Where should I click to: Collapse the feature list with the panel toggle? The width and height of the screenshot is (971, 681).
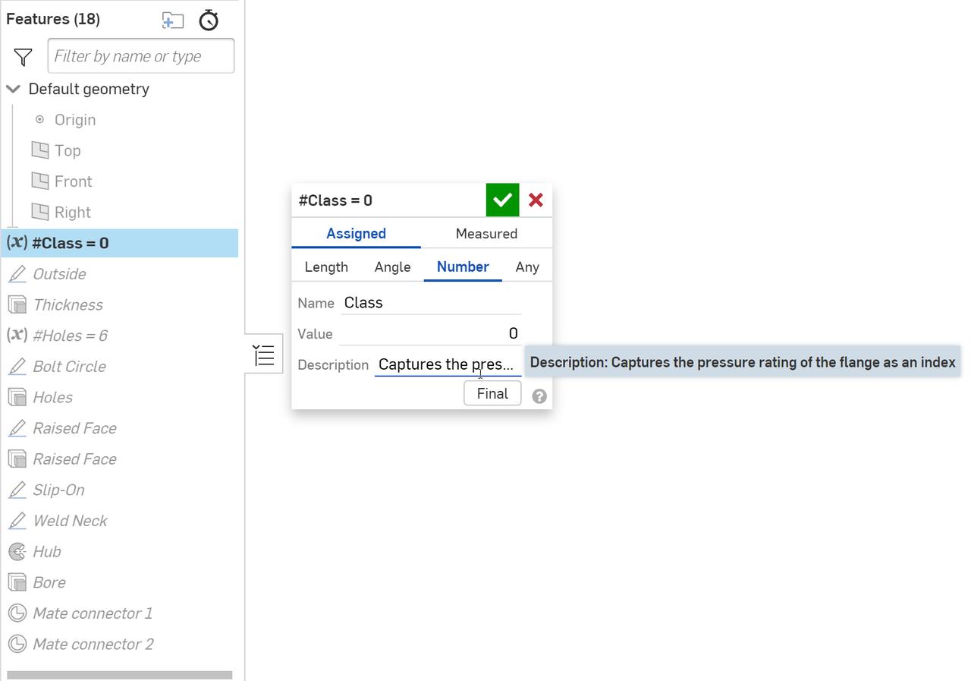pyautogui.click(x=263, y=354)
